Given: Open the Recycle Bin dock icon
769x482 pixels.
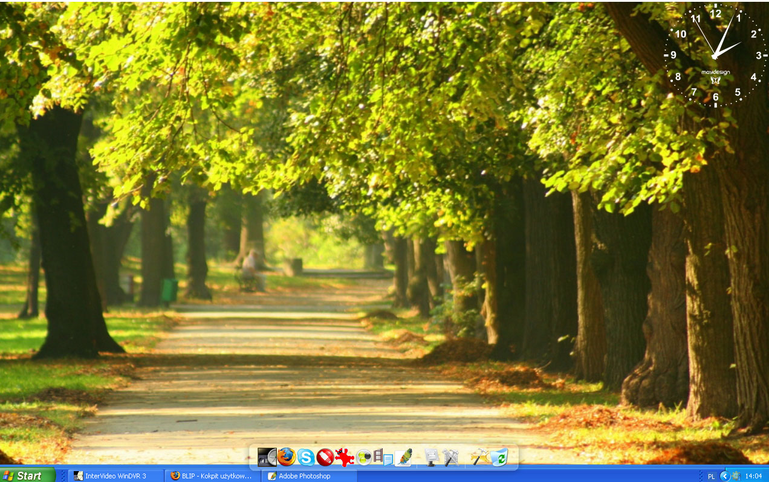Looking at the screenshot, I should pyautogui.click(x=499, y=457).
